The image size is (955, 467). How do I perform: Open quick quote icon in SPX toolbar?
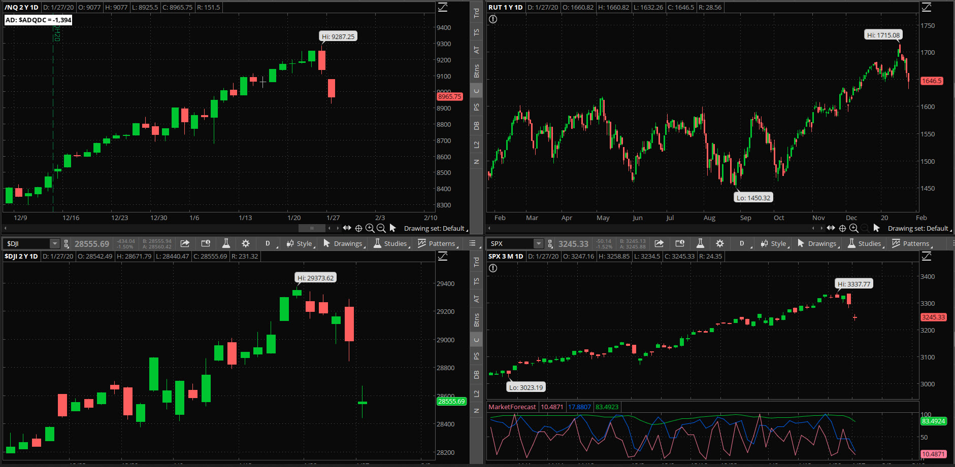pyautogui.click(x=680, y=243)
